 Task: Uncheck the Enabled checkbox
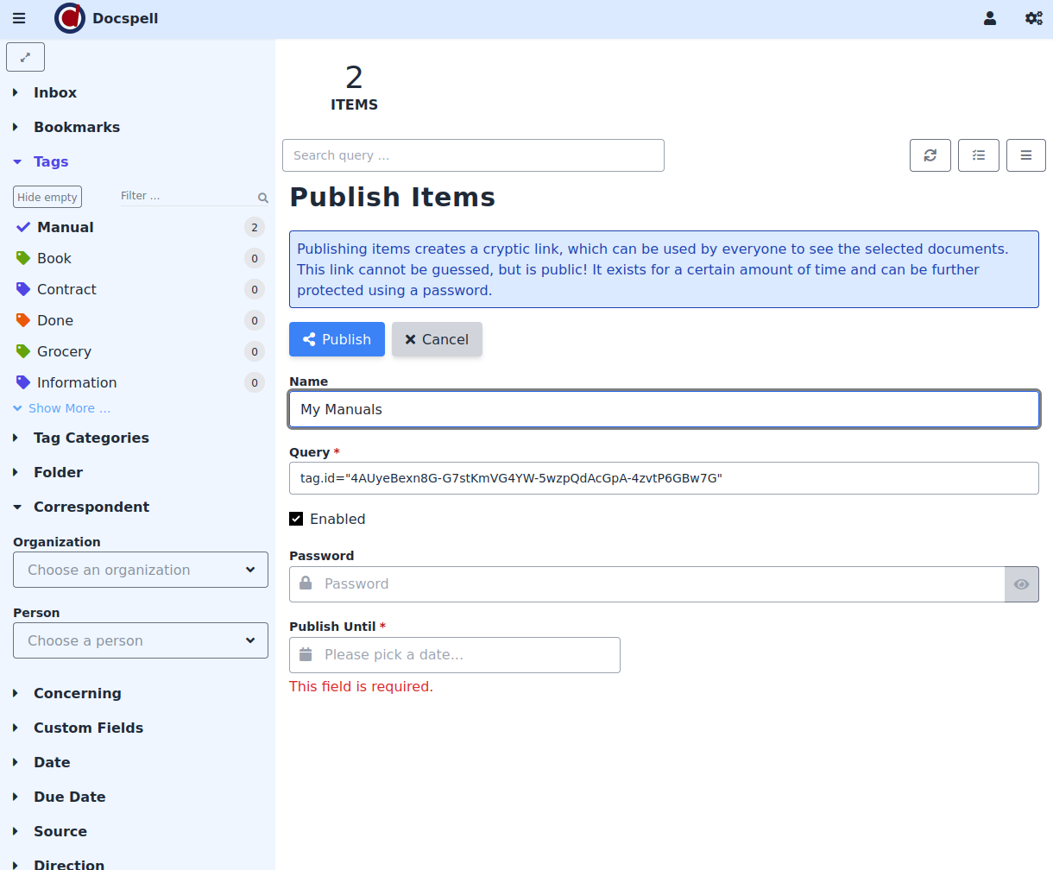296,519
